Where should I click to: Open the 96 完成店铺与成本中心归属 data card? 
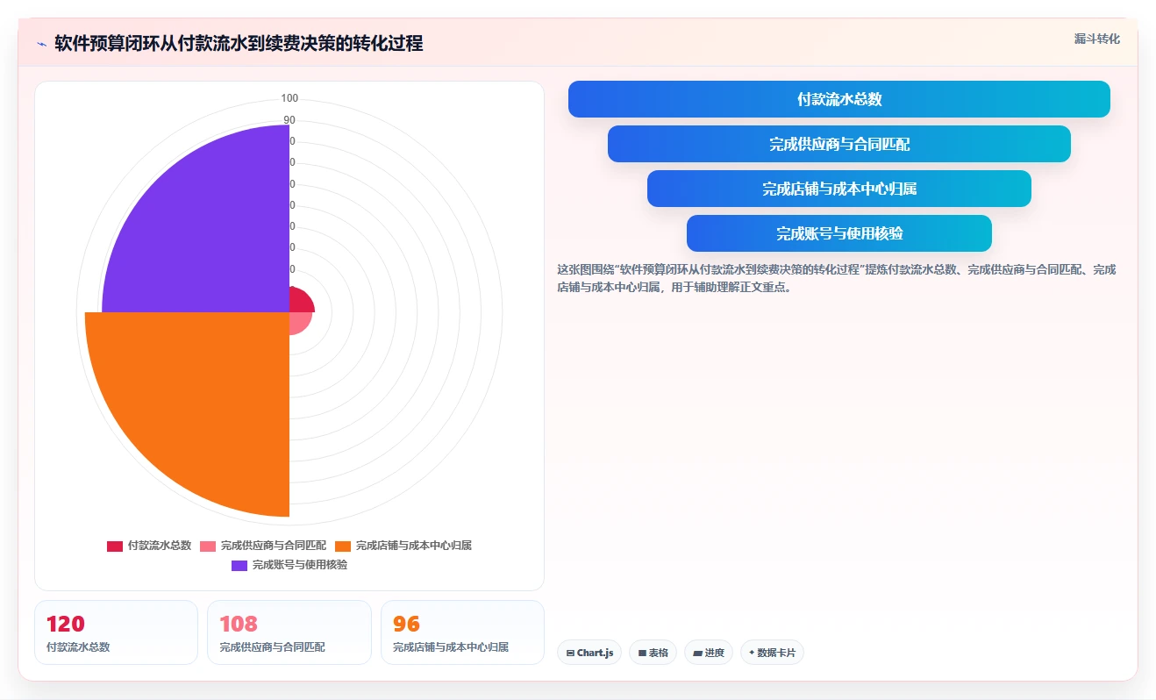click(462, 632)
